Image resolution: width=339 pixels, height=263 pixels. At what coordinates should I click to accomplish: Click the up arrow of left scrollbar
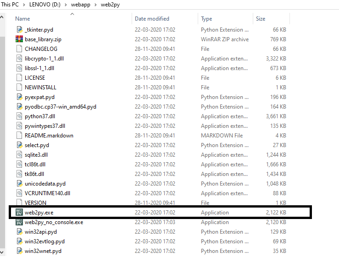tap(2, 18)
